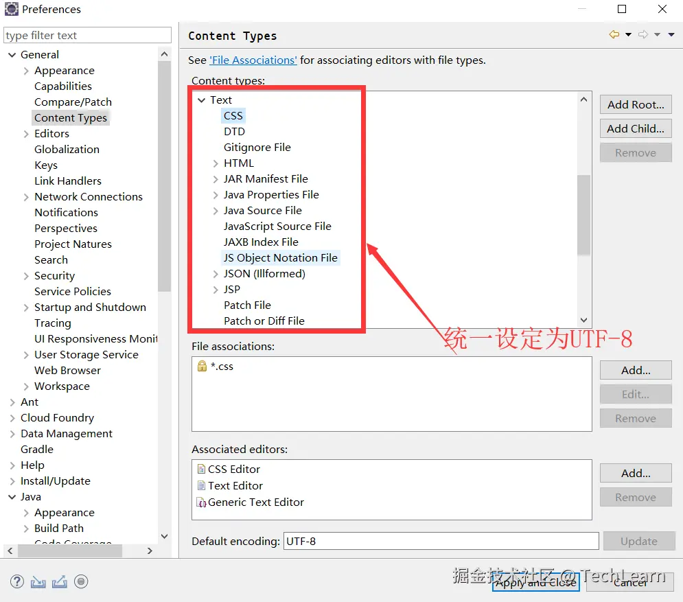Expand the HTML content type

[x=216, y=163]
